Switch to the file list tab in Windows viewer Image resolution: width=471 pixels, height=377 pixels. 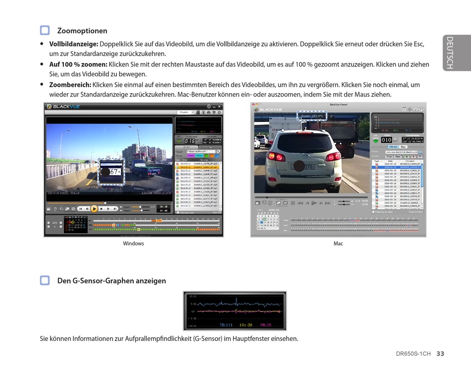[x=186, y=147]
